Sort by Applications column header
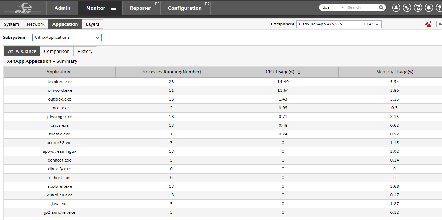This screenshot has height=220, width=442. [x=60, y=72]
